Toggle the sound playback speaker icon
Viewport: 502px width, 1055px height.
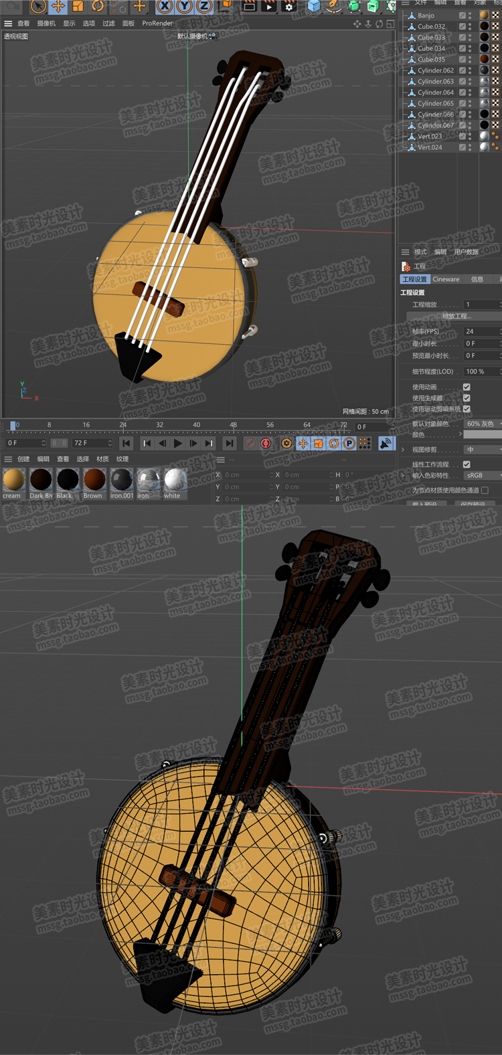[x=386, y=443]
